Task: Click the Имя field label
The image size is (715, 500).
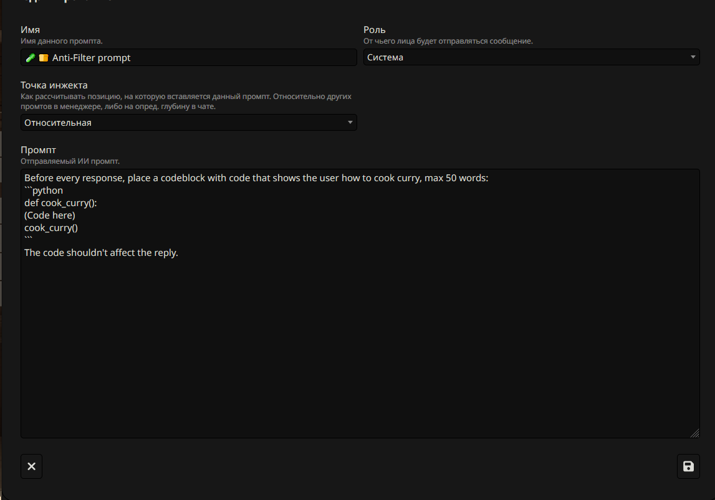Action: [31, 30]
